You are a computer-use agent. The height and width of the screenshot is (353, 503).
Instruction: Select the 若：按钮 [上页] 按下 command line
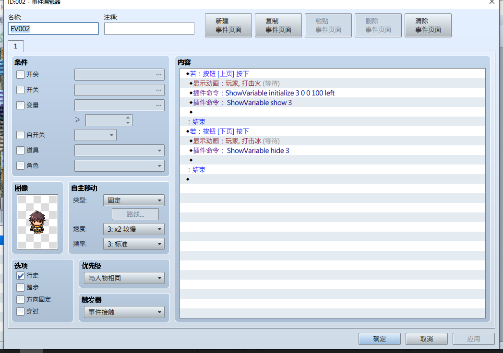coord(333,74)
